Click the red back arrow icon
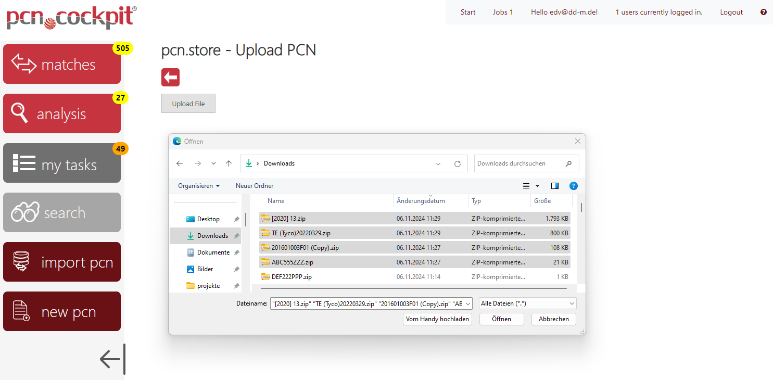773x380 pixels. 170,78
